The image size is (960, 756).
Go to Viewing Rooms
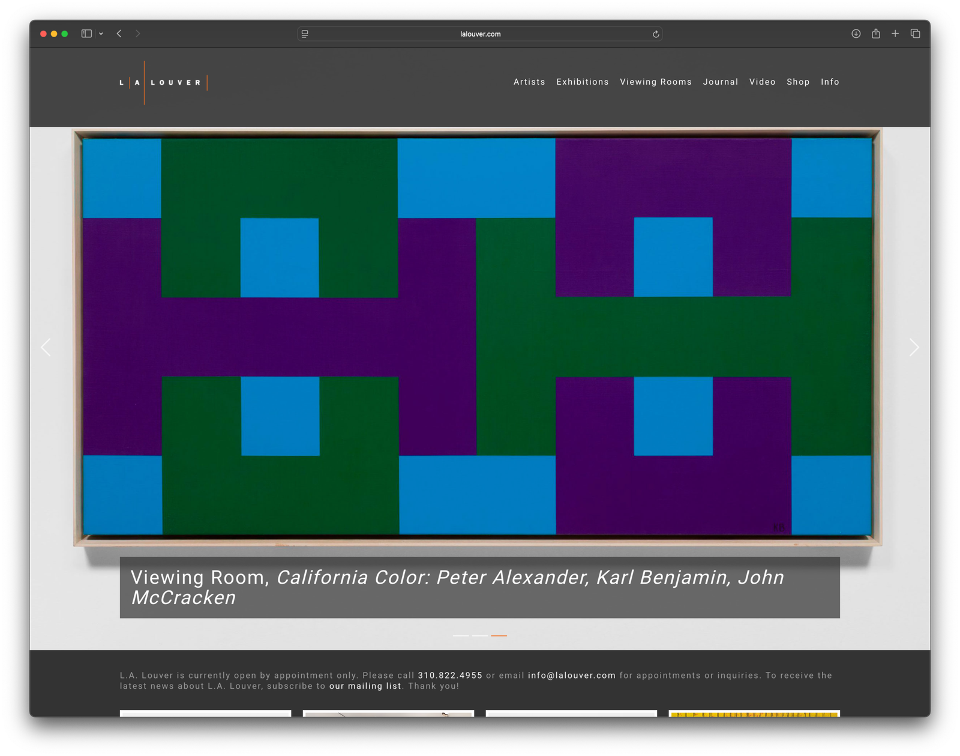(656, 82)
